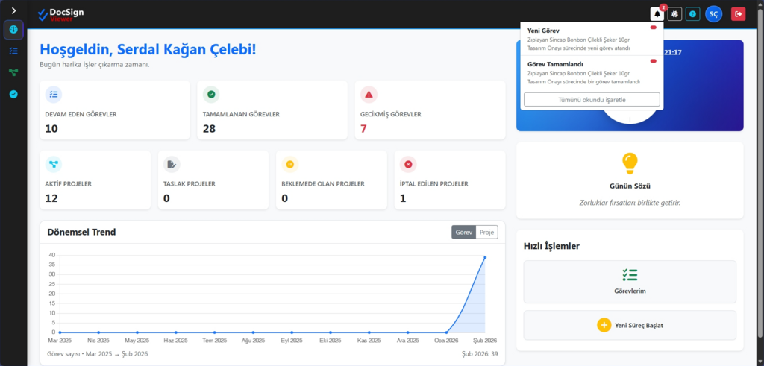764x366 pixels.
Task: Open the task list icon in sidebar
Action: click(13, 51)
